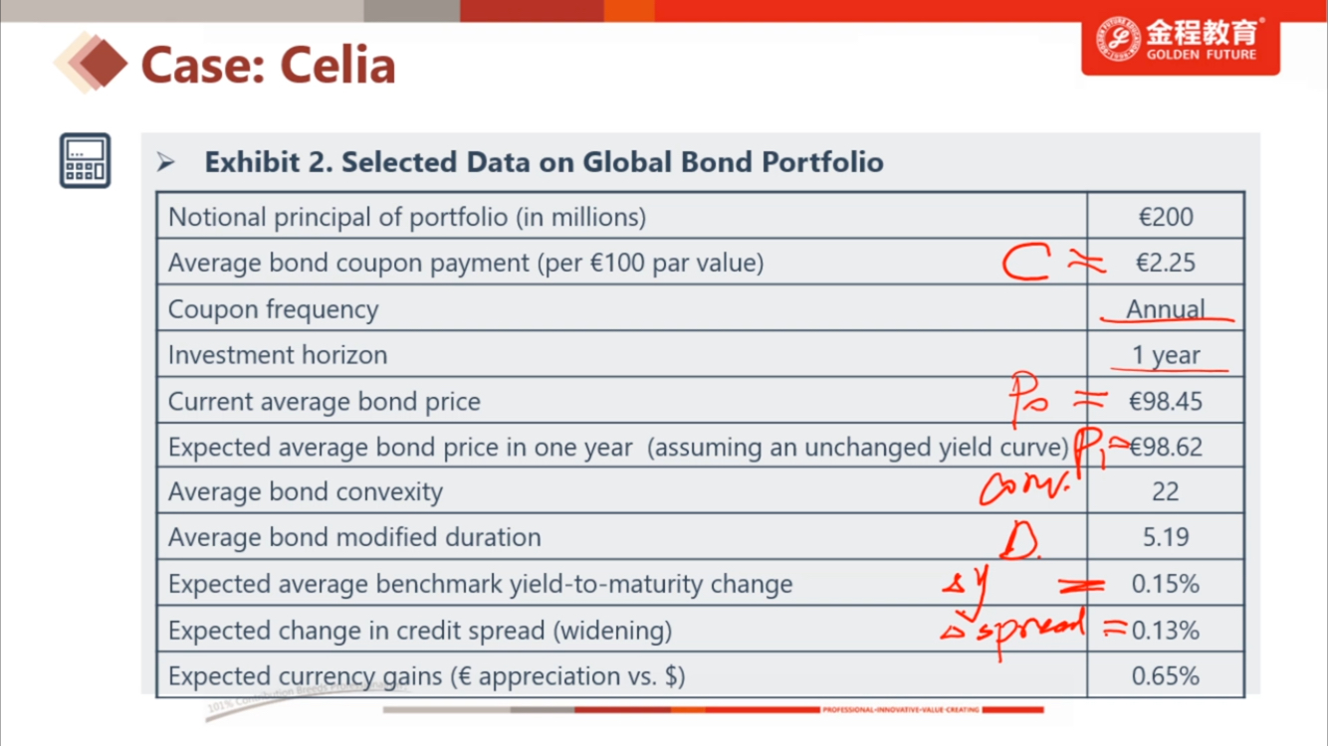This screenshot has width=1328, height=746.
Task: Click the €2.25 coupon payment cell
Action: click(1165, 263)
